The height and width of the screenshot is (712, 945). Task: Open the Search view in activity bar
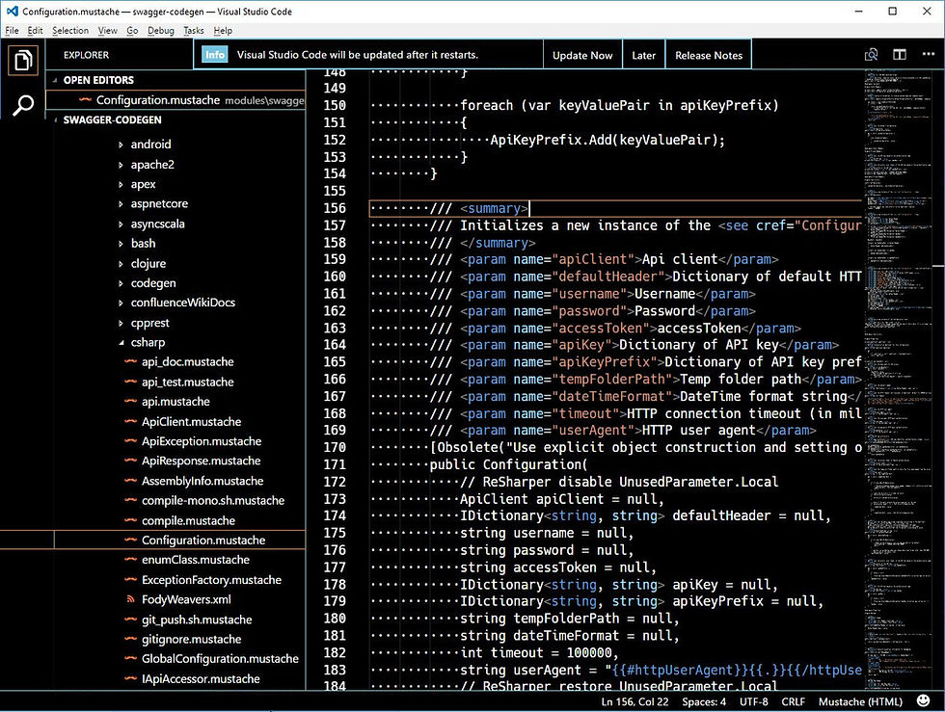(x=23, y=105)
